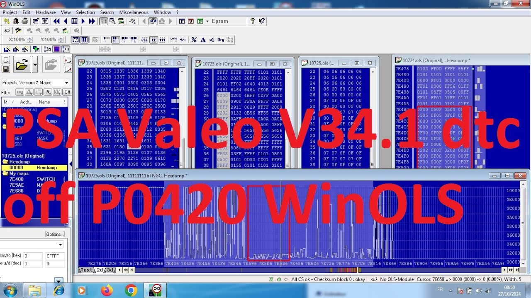Click the LoHi byte order icon
Screen dimensions: 531x298
point(173,40)
